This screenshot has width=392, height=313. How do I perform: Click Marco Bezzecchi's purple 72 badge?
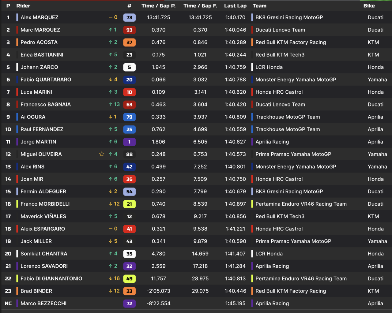pyautogui.click(x=129, y=304)
